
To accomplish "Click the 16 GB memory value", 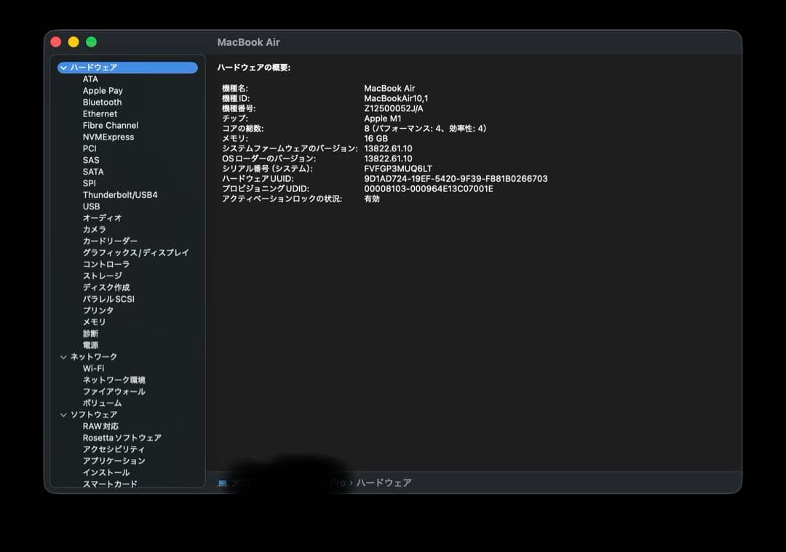I will click(376, 139).
